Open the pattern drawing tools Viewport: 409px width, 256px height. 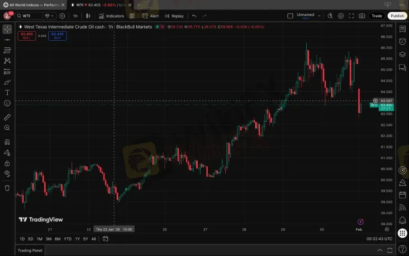pos(7,61)
